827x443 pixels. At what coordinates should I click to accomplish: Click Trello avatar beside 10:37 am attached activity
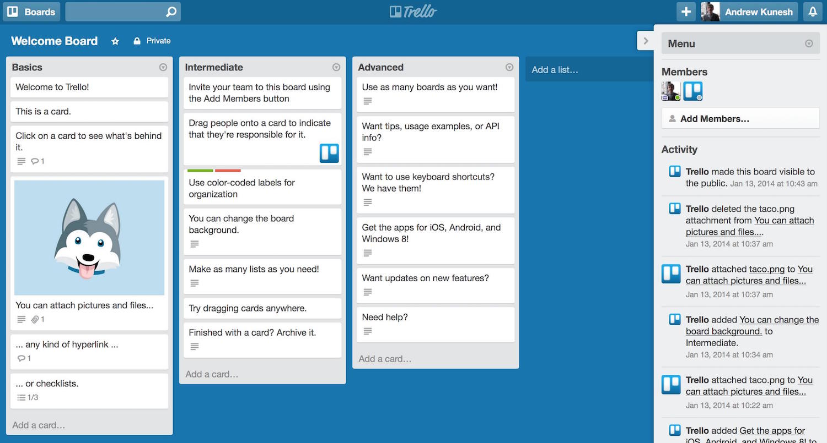point(671,274)
